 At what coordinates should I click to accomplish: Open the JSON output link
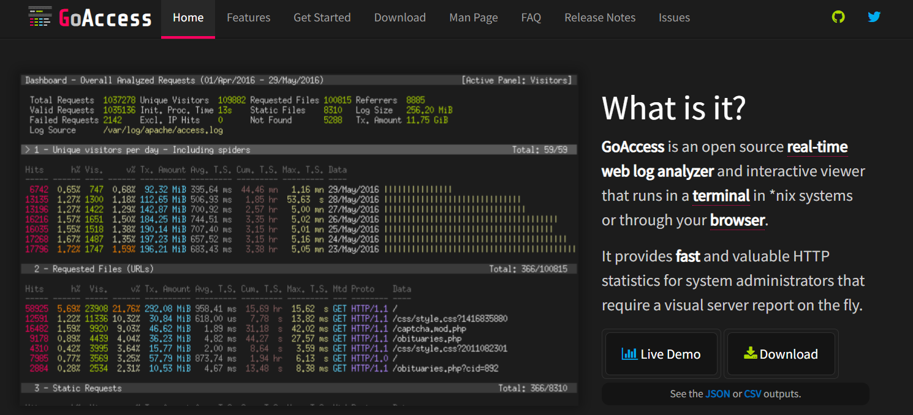718,394
